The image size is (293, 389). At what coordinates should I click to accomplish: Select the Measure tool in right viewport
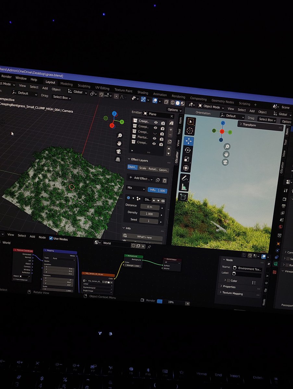click(x=184, y=187)
